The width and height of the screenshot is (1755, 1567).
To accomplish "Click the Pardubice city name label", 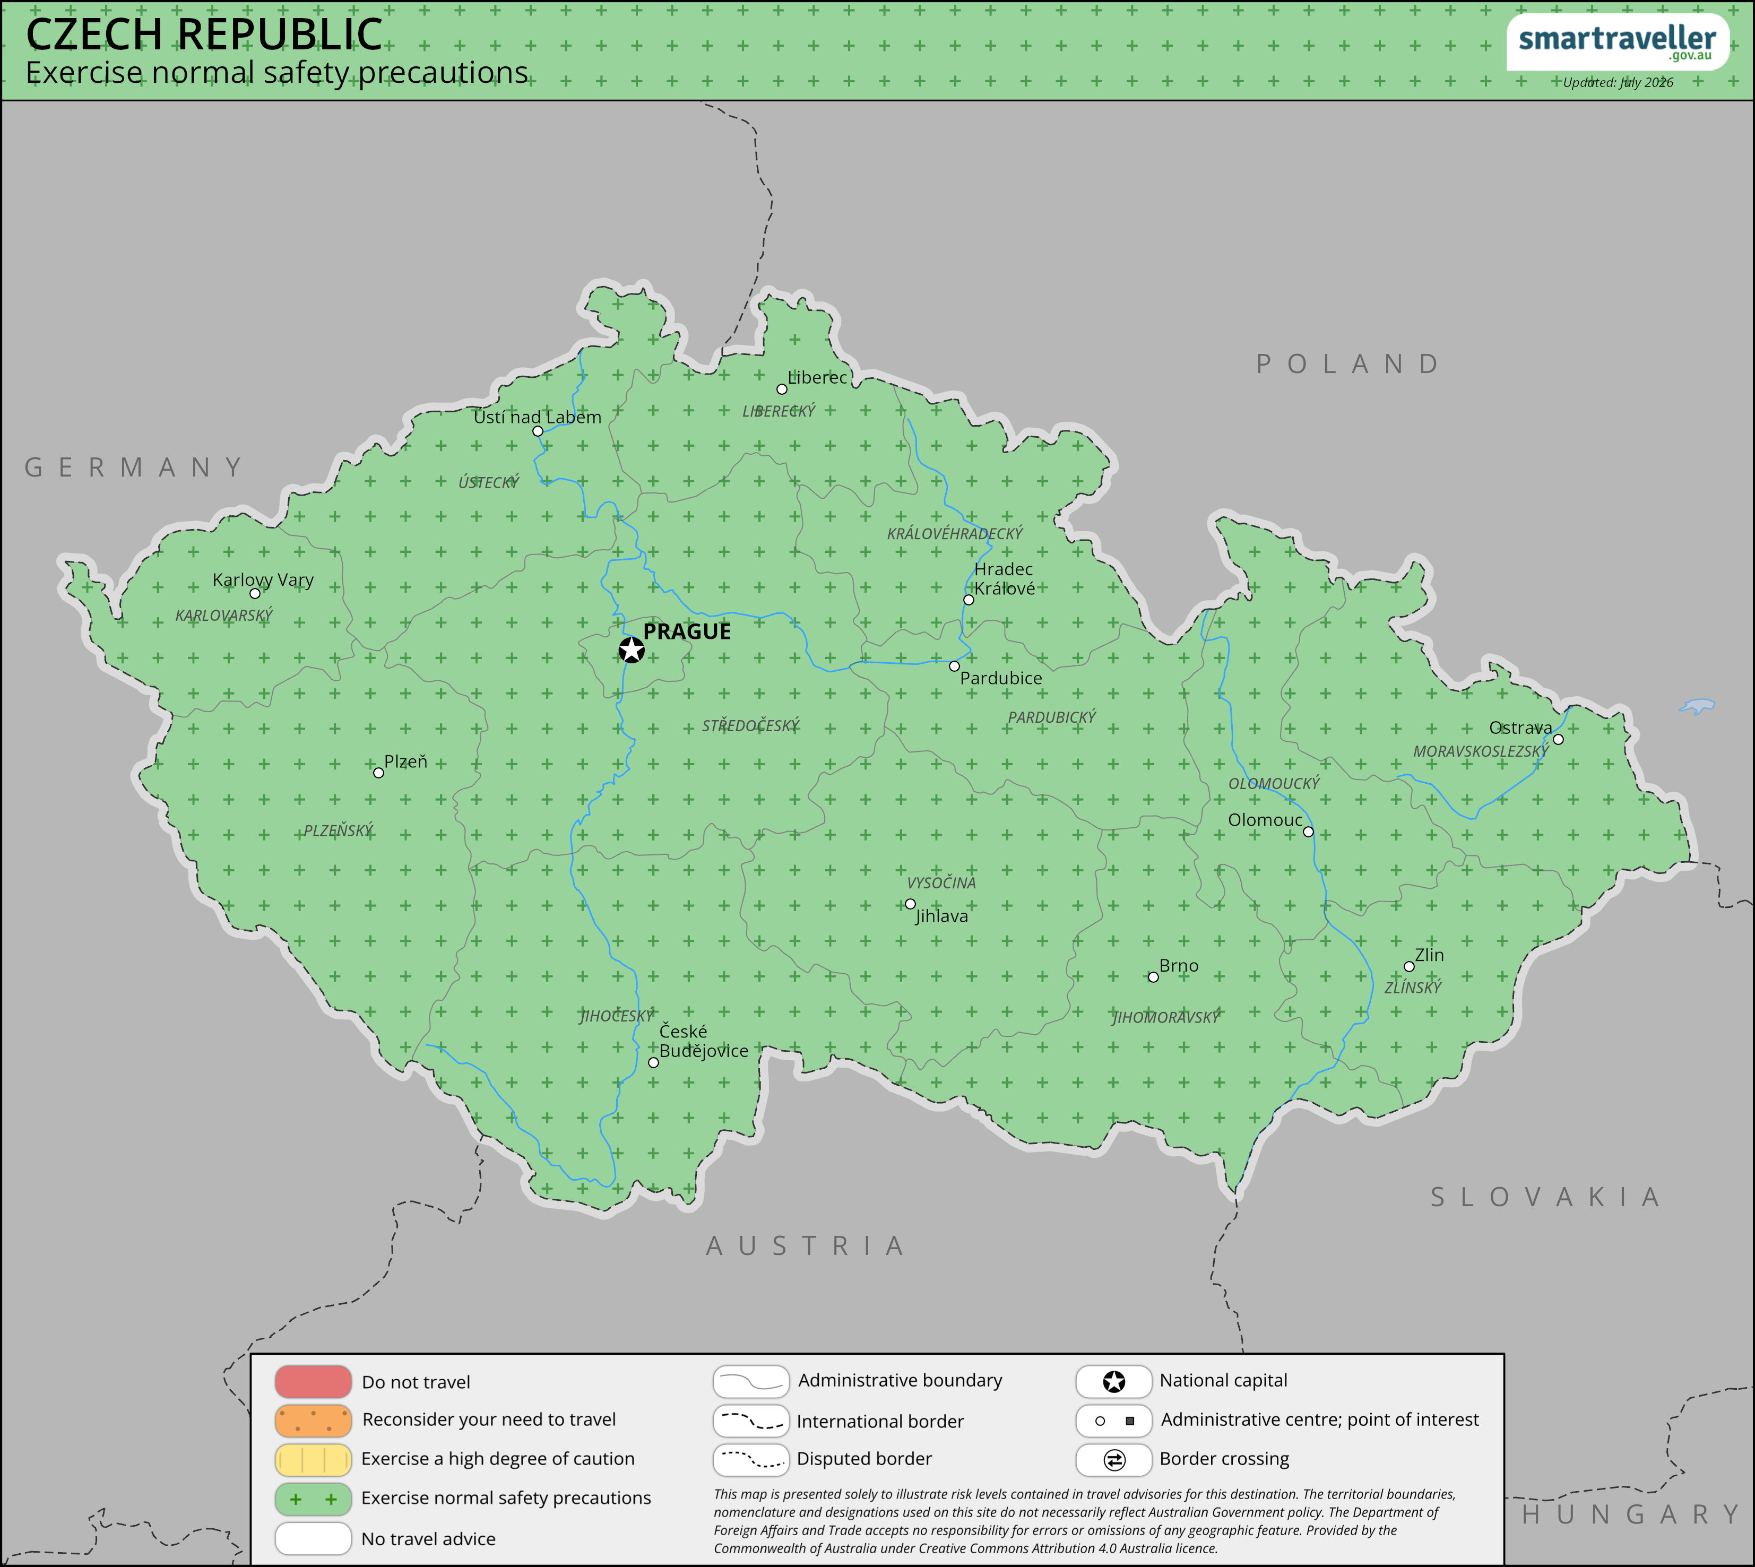I will click(1001, 679).
